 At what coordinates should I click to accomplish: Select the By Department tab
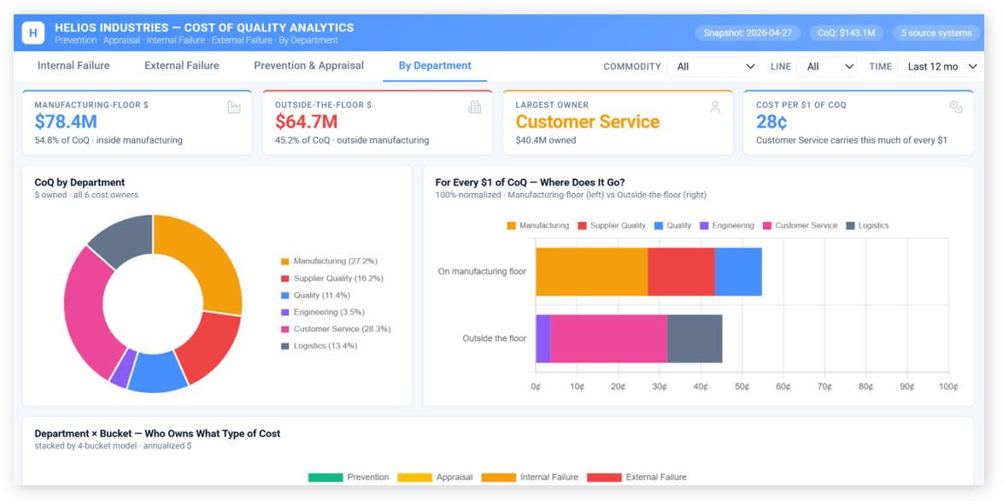(x=435, y=65)
